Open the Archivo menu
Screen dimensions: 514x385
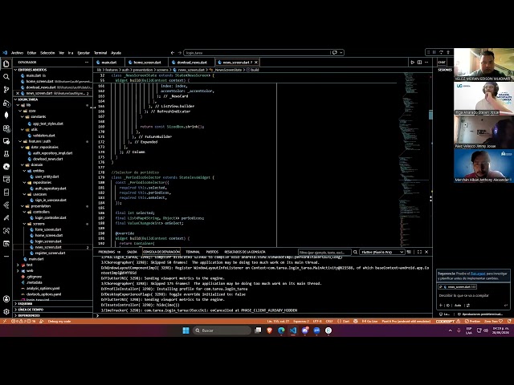point(17,53)
